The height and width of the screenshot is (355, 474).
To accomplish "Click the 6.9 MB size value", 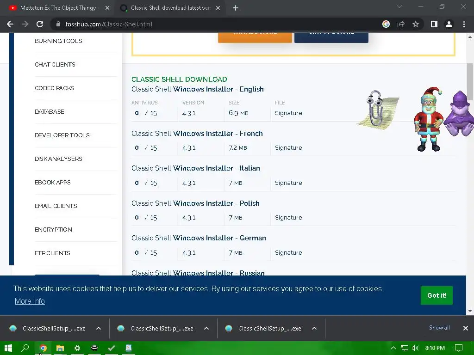I will pos(238,113).
